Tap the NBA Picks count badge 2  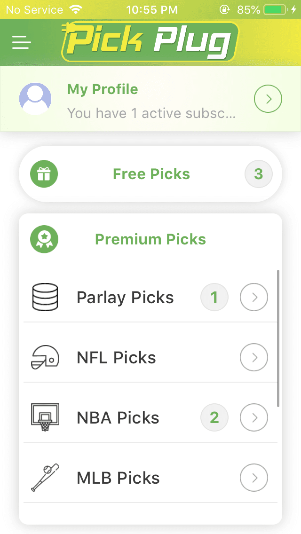[x=214, y=417]
